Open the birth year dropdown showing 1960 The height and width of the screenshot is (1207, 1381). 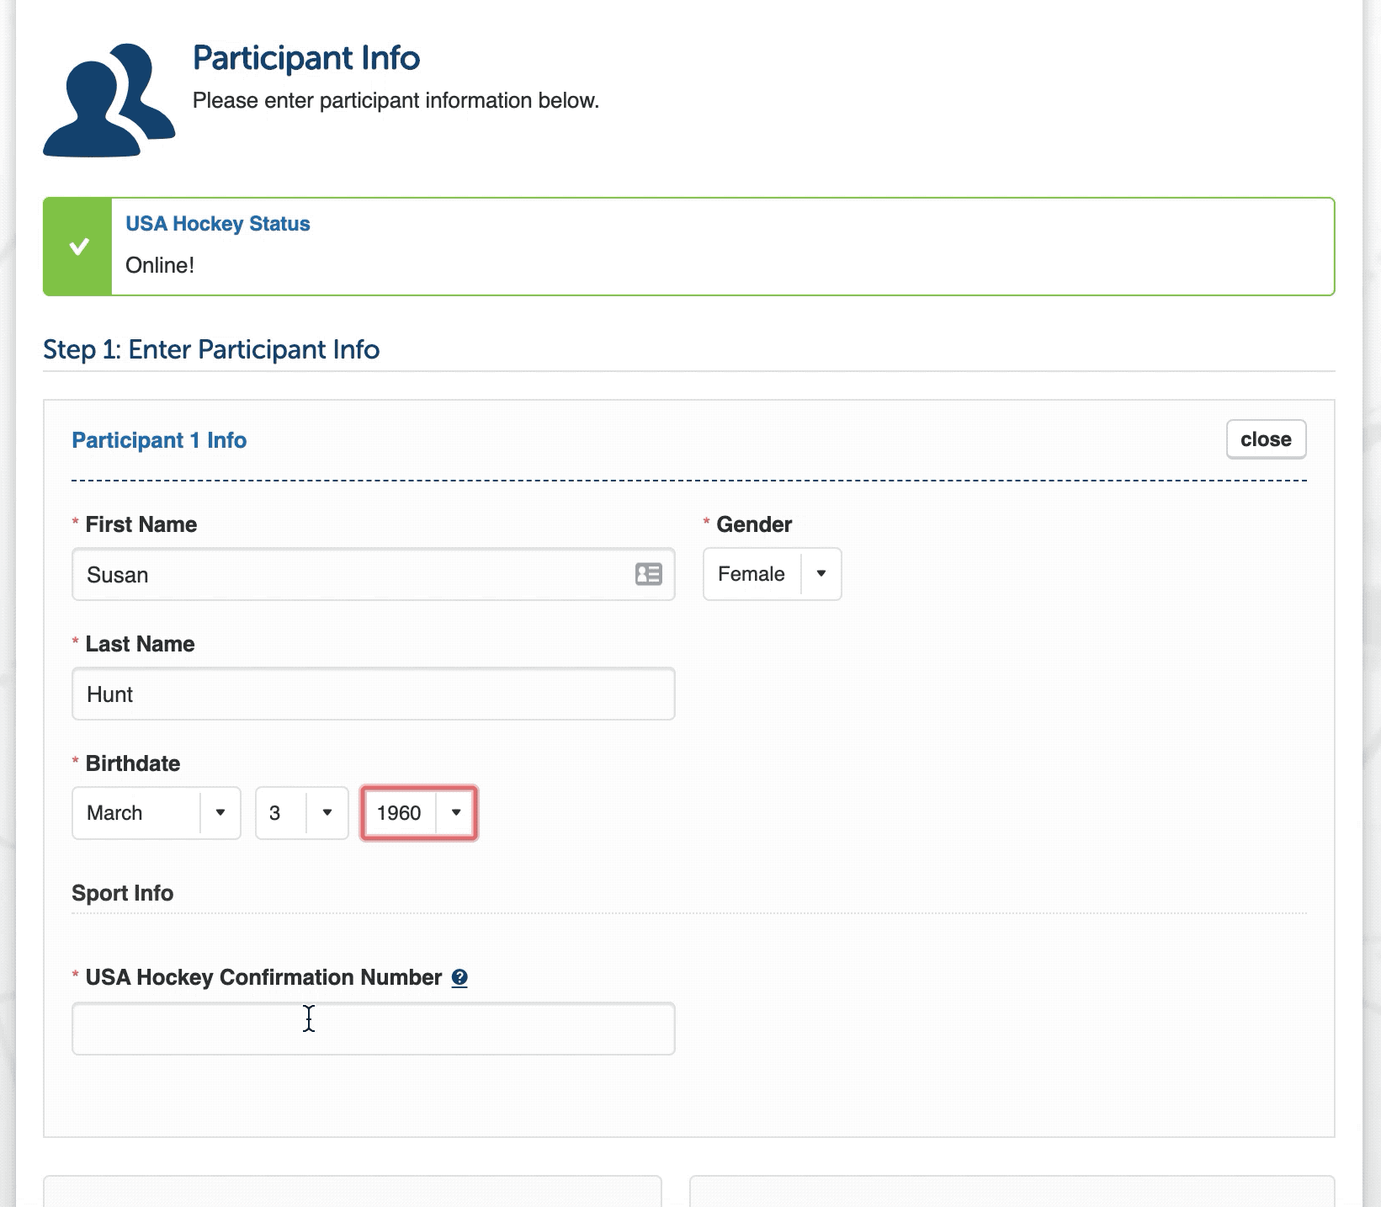point(419,813)
